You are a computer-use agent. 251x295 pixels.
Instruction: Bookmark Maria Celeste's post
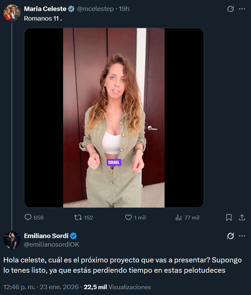pos(229,217)
